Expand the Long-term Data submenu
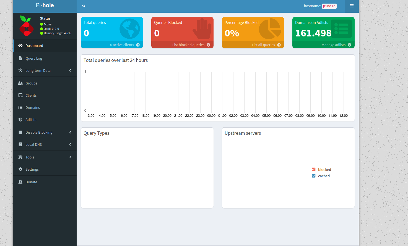The height and width of the screenshot is (246, 408). [70, 70]
